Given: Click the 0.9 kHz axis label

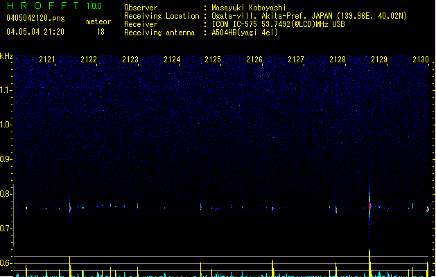Looking at the screenshot, I should [6, 159].
